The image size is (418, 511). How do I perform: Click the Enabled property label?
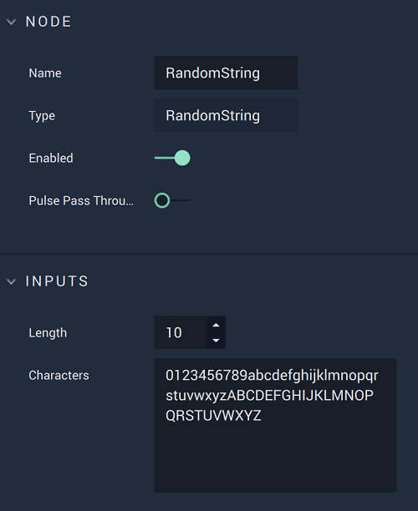pos(51,158)
